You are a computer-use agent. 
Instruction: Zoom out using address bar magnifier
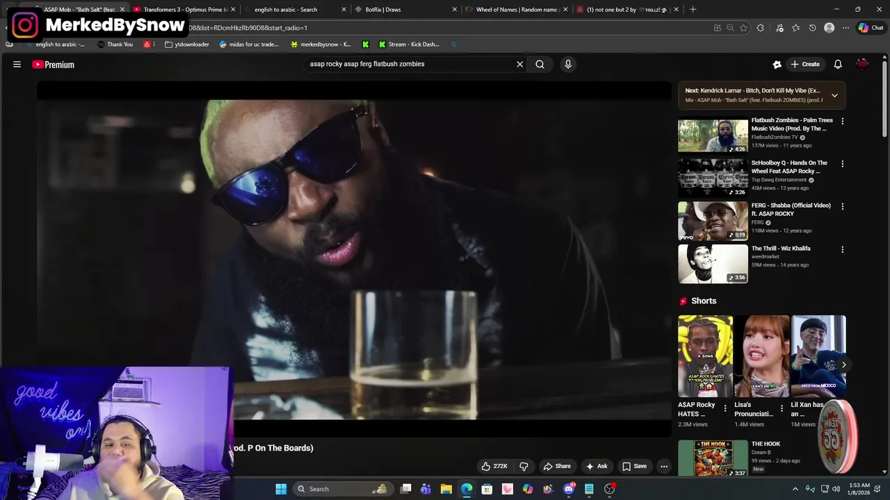[730, 28]
